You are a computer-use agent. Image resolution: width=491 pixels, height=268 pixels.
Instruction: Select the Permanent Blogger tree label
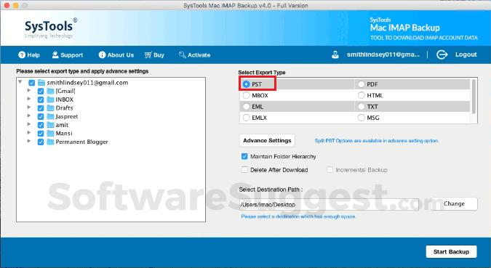[81, 142]
